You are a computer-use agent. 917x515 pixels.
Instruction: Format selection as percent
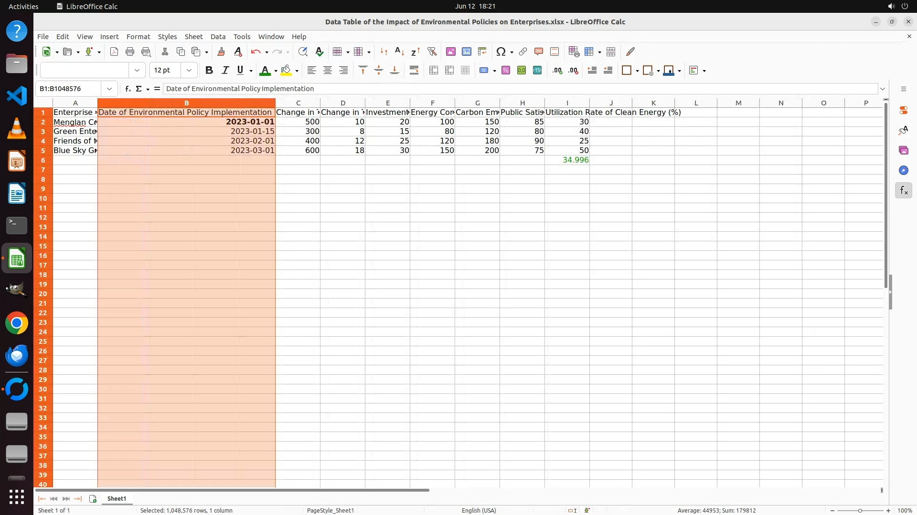pyautogui.click(x=506, y=71)
